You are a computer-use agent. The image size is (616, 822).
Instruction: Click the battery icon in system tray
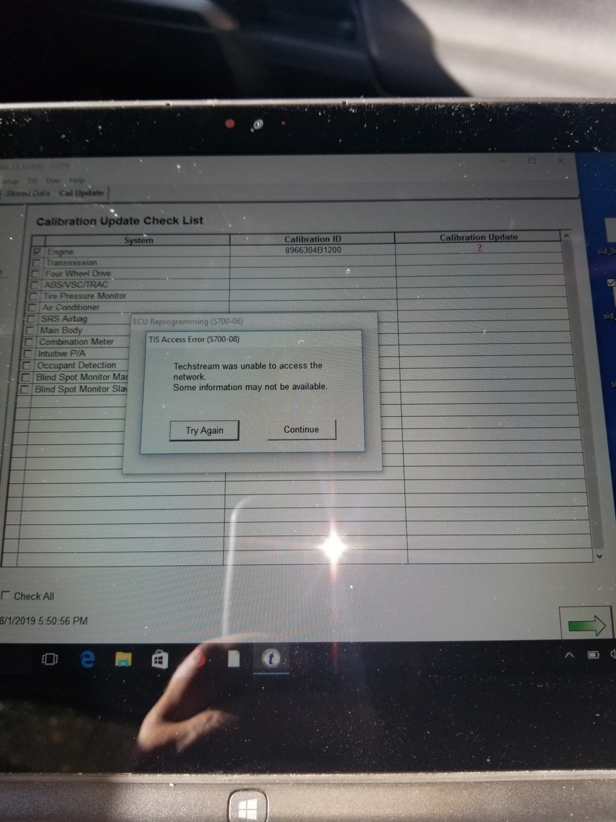pyautogui.click(x=594, y=656)
